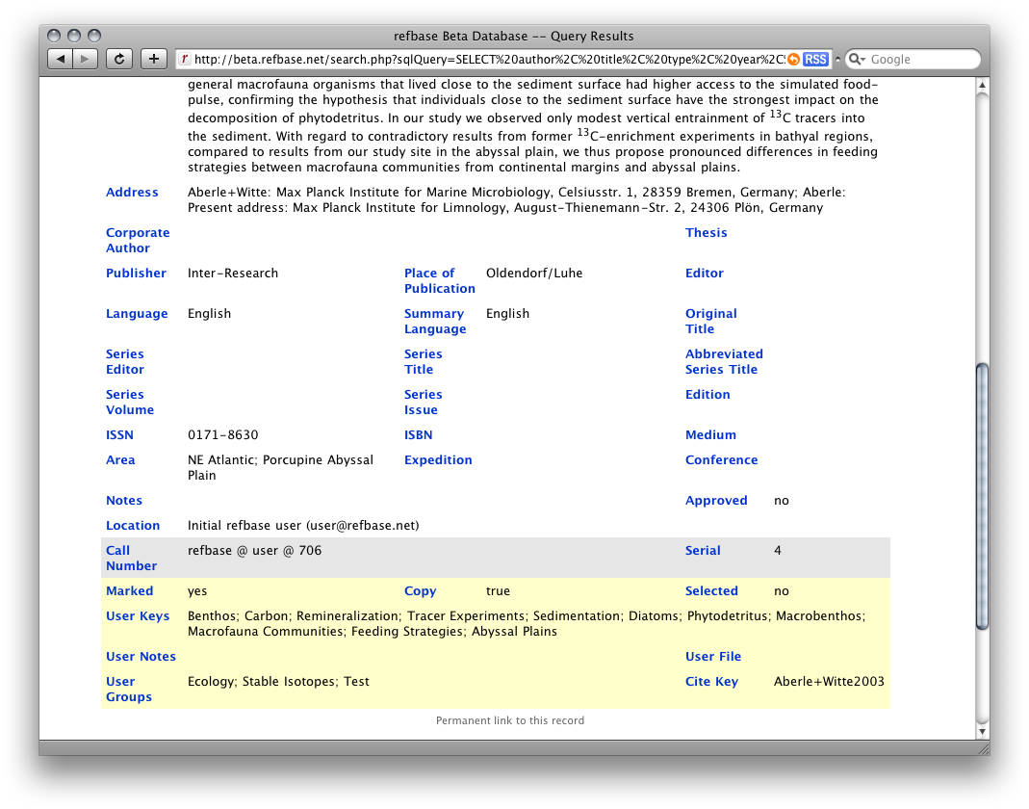
Task: Click the Notes link
Action: [x=124, y=501]
